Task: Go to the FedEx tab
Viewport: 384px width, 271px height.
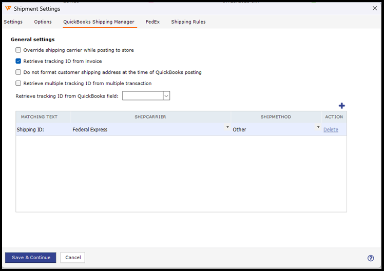Action: 152,22
